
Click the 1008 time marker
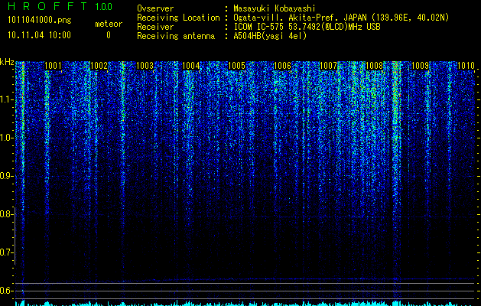[374, 66]
